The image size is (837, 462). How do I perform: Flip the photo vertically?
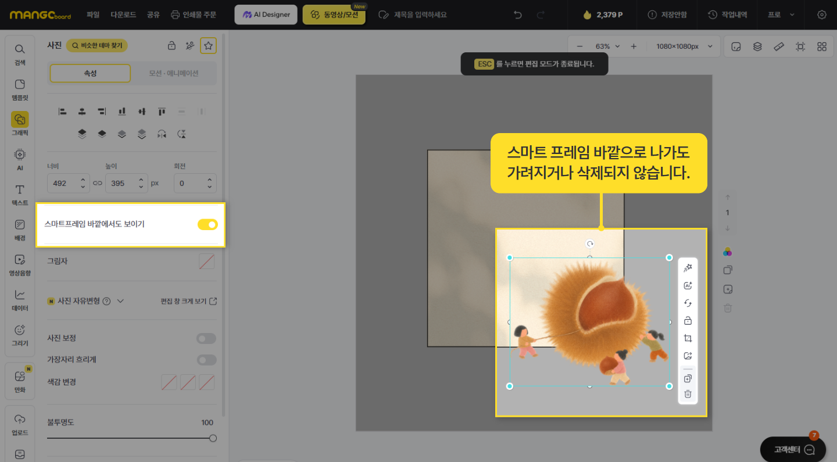(181, 134)
